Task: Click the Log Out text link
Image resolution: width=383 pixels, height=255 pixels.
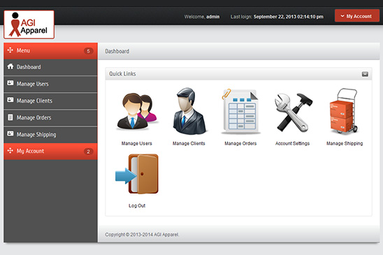Action: (x=137, y=205)
